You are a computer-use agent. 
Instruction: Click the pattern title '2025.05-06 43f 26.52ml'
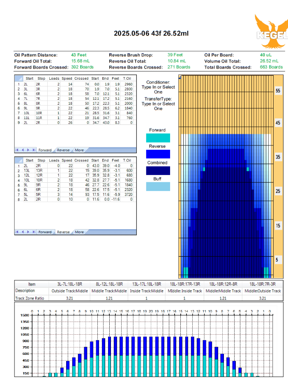click(x=151, y=33)
